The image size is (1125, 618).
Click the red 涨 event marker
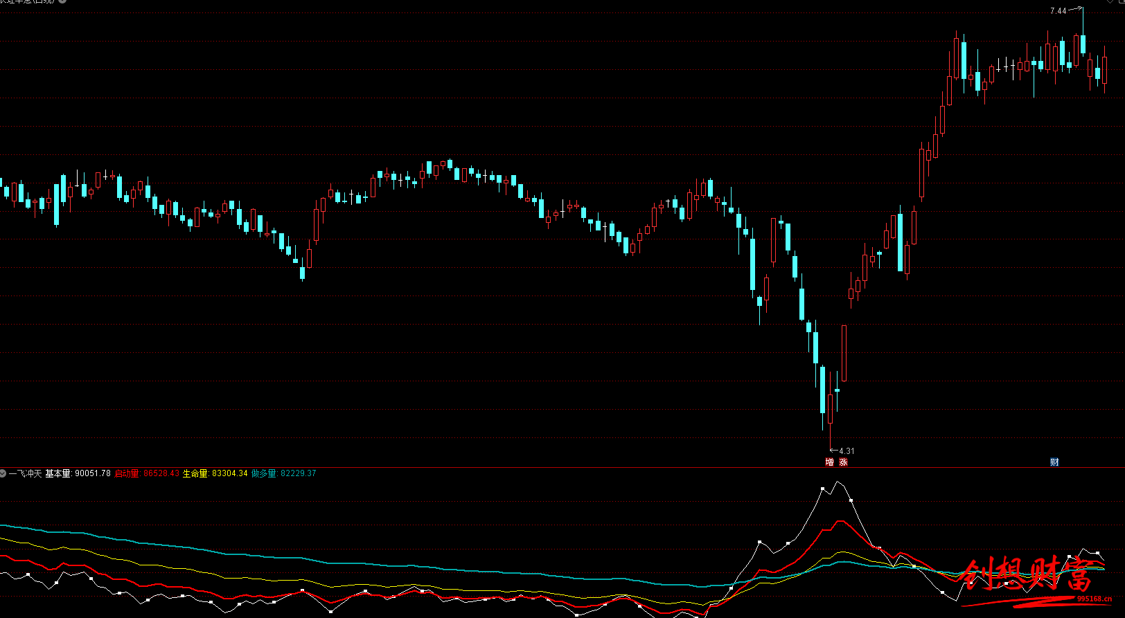pyautogui.click(x=843, y=462)
